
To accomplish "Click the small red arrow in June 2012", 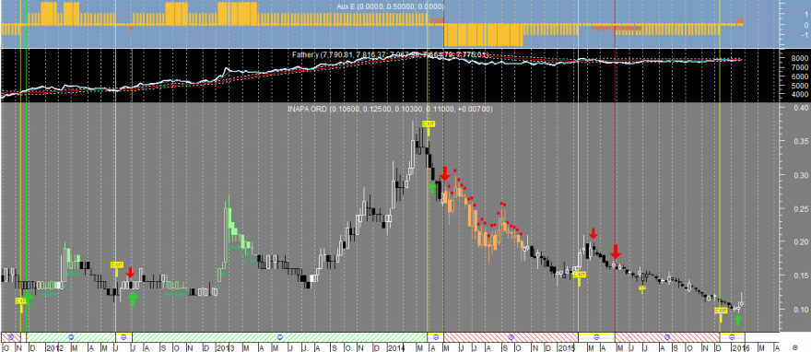I will [x=130, y=272].
